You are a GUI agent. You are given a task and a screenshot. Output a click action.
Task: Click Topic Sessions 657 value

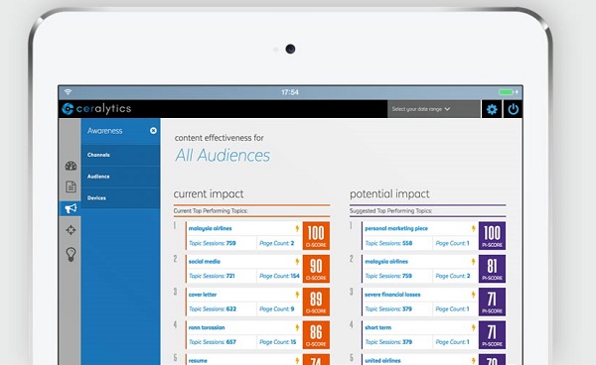click(x=231, y=342)
